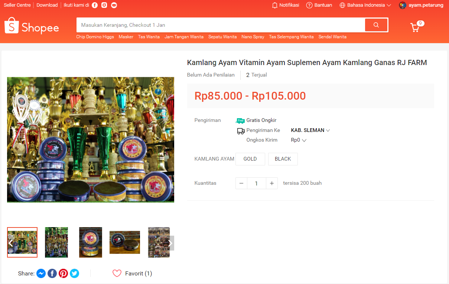Expand the KAB. SLEMAN destination dropdown
The width and height of the screenshot is (449, 284).
(310, 130)
